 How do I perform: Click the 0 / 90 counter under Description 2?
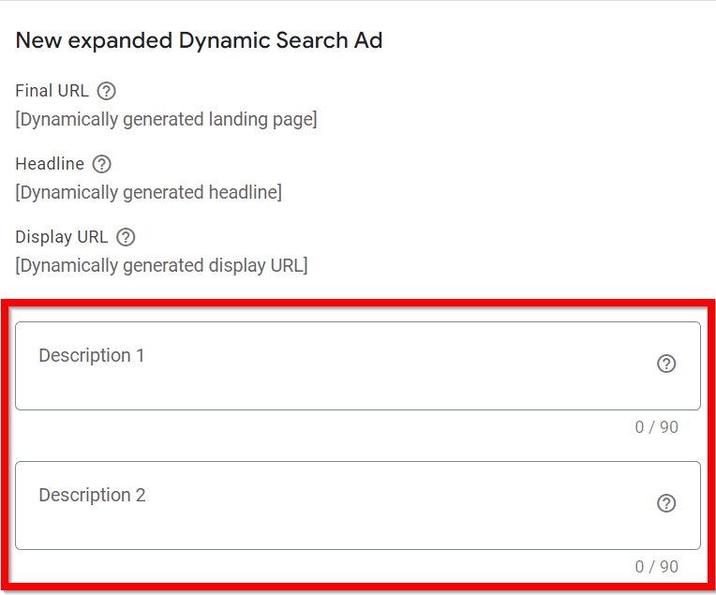[656, 567]
